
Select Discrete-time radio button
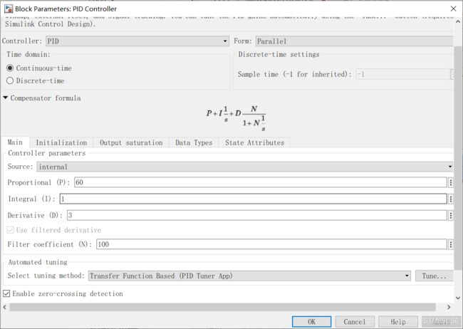coord(10,80)
